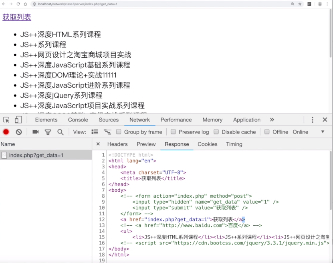Open the Preview tab
The height and width of the screenshot is (263, 333).
(x=146, y=144)
